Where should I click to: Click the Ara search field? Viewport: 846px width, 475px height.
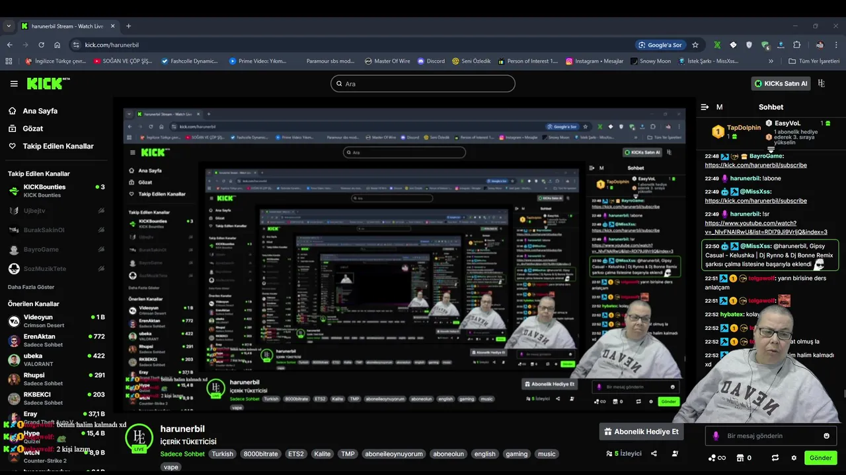pos(422,83)
